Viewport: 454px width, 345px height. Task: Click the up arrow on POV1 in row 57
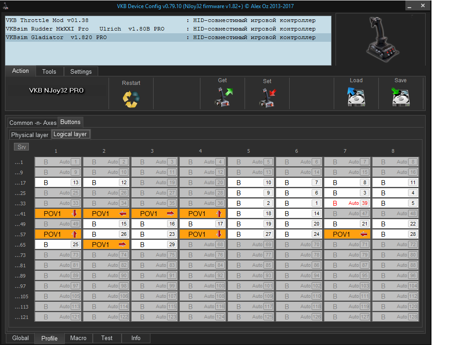click(74, 234)
